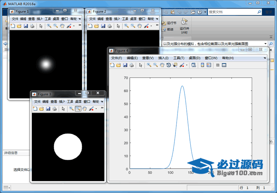Click Print icon in Figure 3 toolbar
This screenshot has height=193, width=277.
[x=54, y=109]
